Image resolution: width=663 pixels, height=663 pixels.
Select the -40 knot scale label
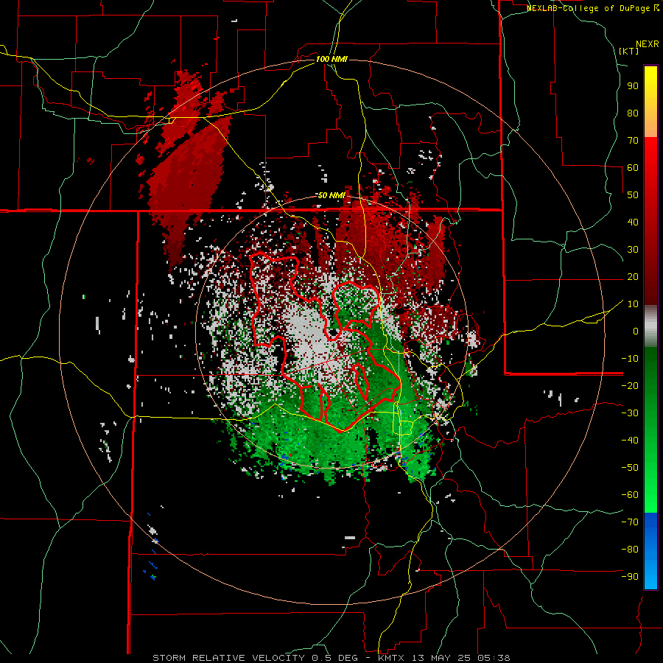(x=630, y=441)
